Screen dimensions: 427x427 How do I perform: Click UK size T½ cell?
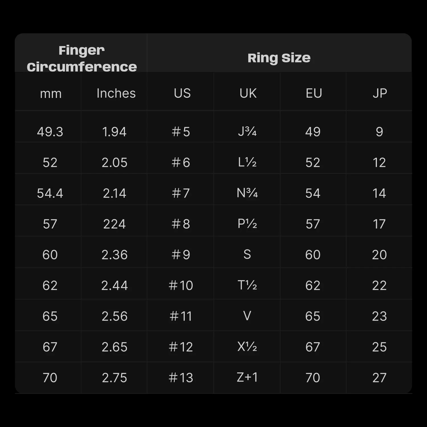point(247,285)
